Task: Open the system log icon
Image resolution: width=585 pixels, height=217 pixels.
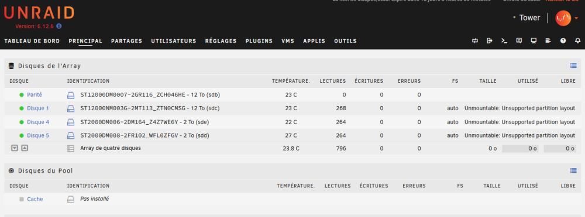Action: point(548,41)
